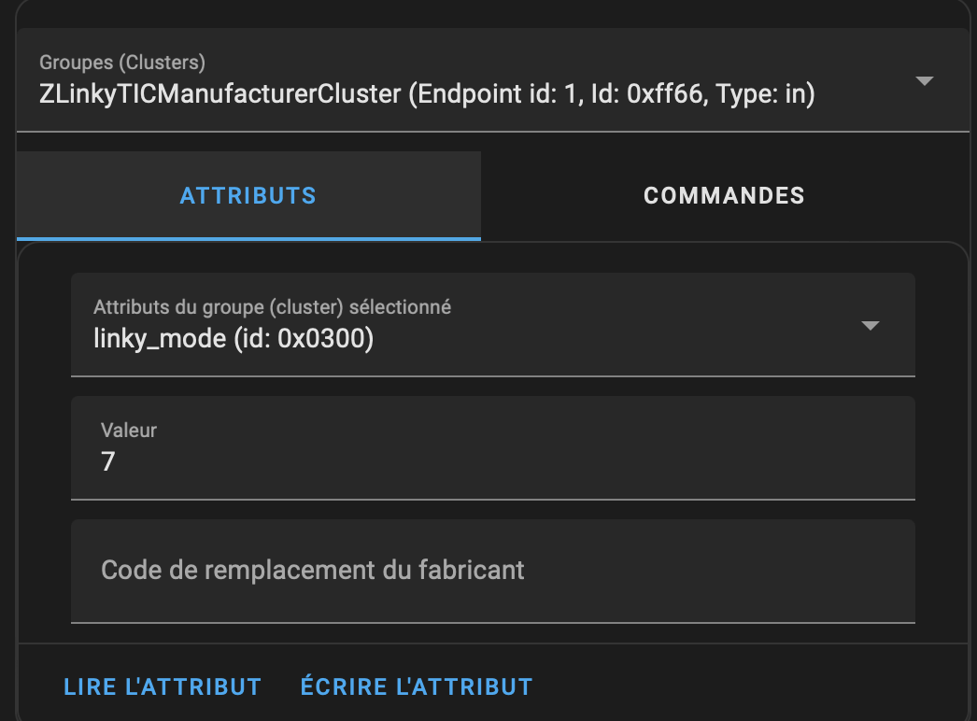Click the "Valeur" field label
The height and width of the screenshot is (721, 977).
pos(129,431)
